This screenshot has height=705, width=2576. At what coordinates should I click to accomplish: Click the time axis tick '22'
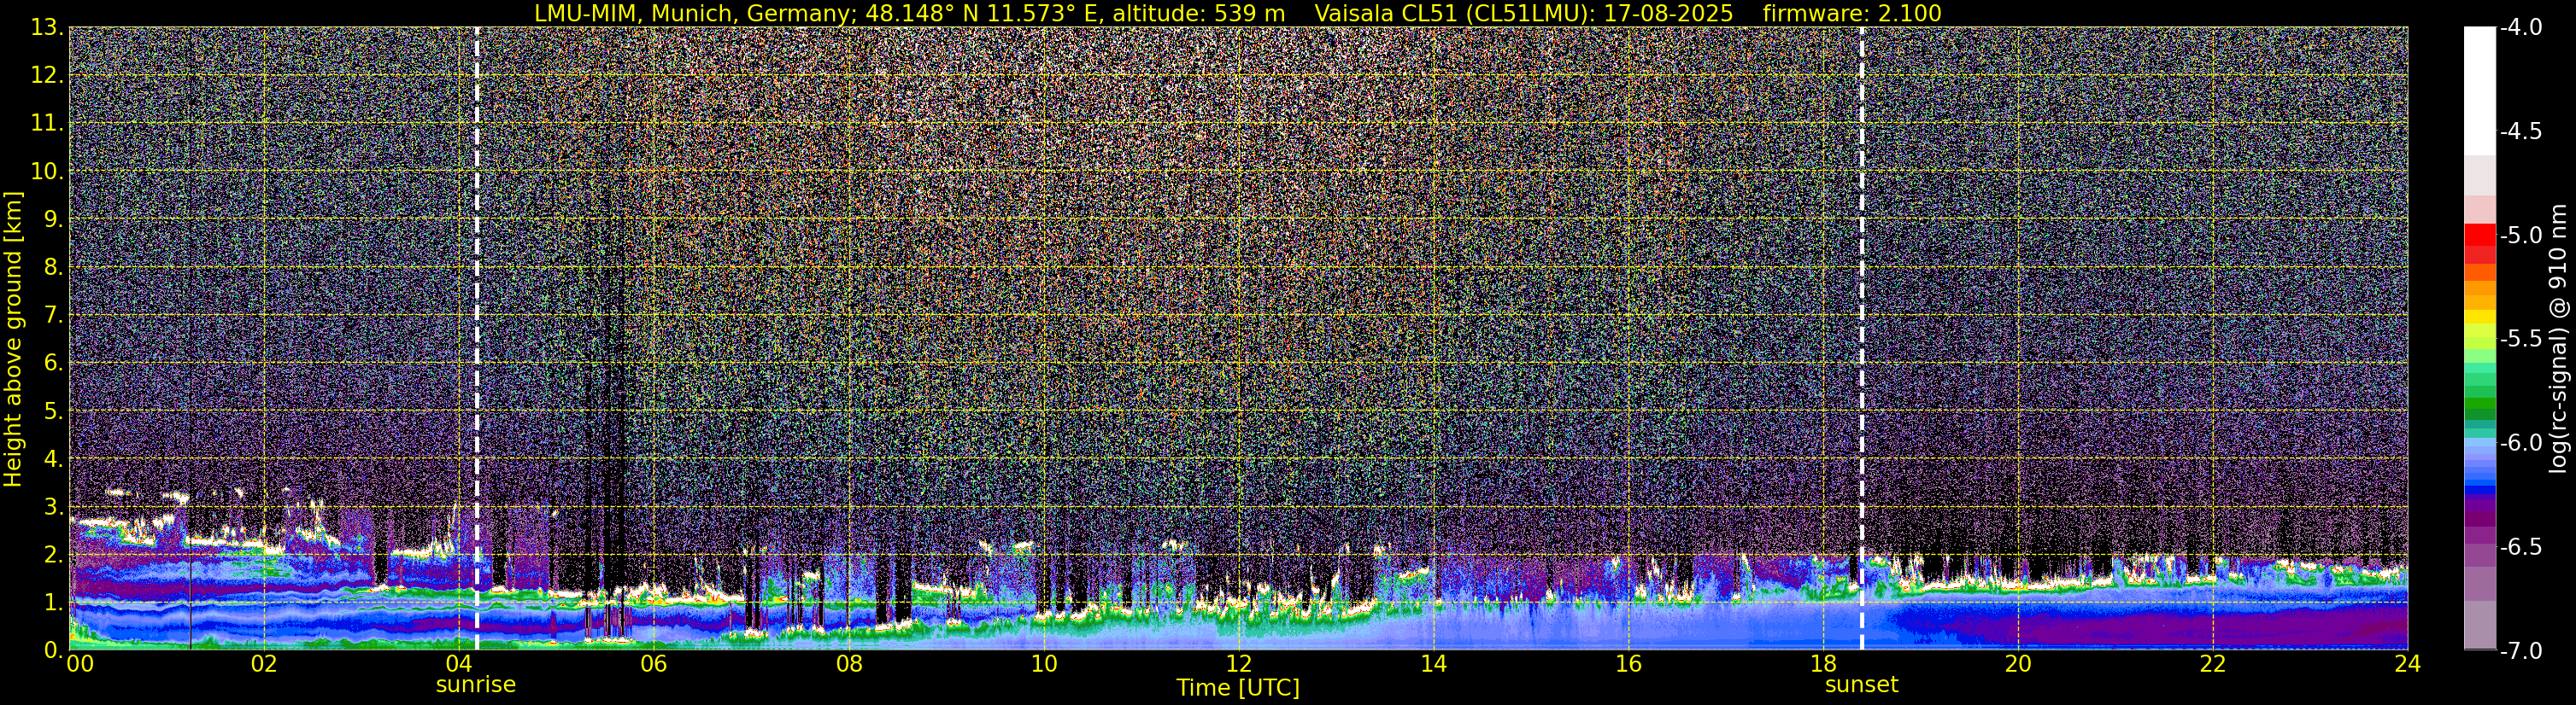click(2213, 664)
